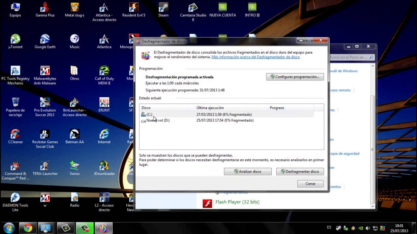Viewport: 417px width, 234px height.
Task: Open Más información acerca del Desfragmentador link
Action: tap(255, 57)
